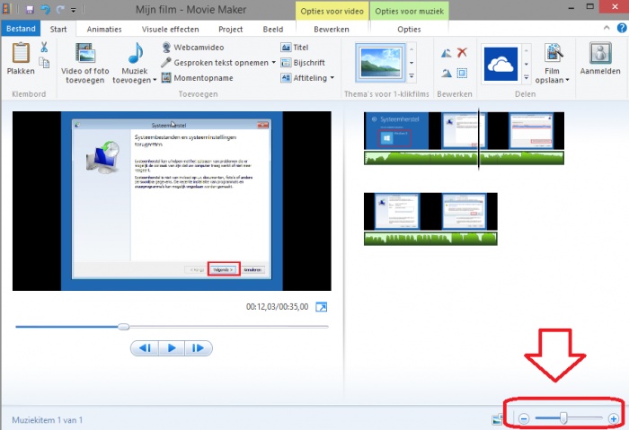Open the Bestand file menu
The height and width of the screenshot is (430, 629).
[21, 29]
